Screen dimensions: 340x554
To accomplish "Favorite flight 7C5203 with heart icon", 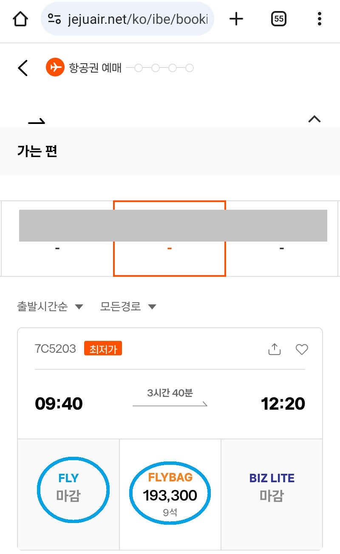I will coord(302,349).
